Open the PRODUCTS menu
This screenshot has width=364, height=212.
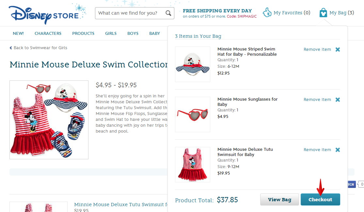pyautogui.click(x=83, y=34)
